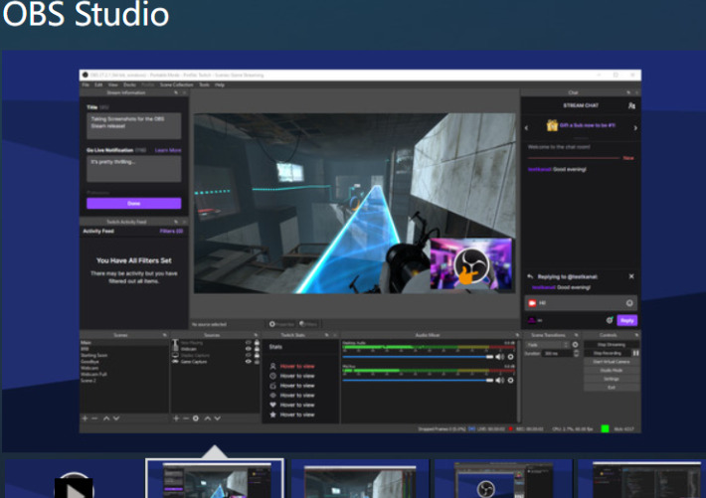Click the purple Done button
Screen dimensions: 706x498
133,203
